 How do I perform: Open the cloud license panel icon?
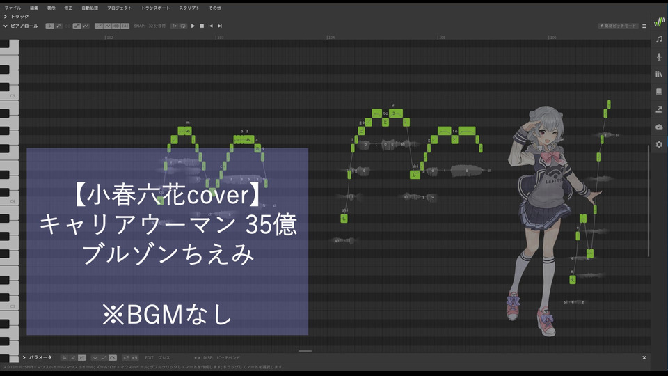pyautogui.click(x=659, y=127)
